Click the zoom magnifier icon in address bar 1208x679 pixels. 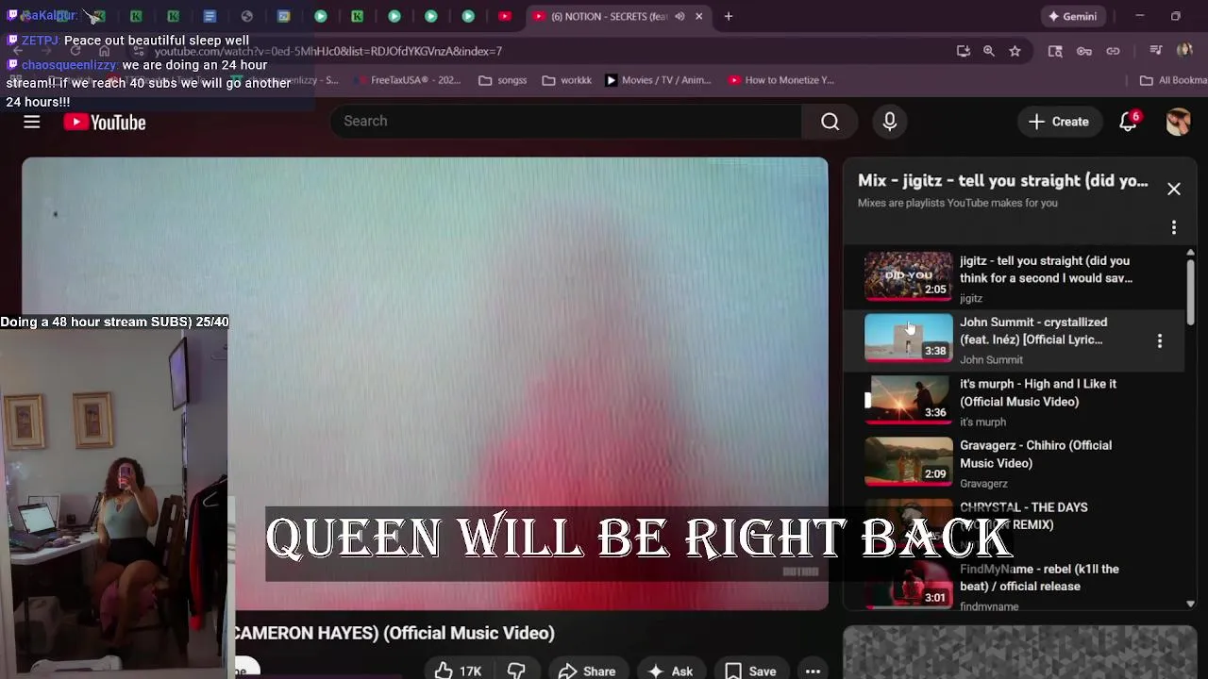[989, 51]
